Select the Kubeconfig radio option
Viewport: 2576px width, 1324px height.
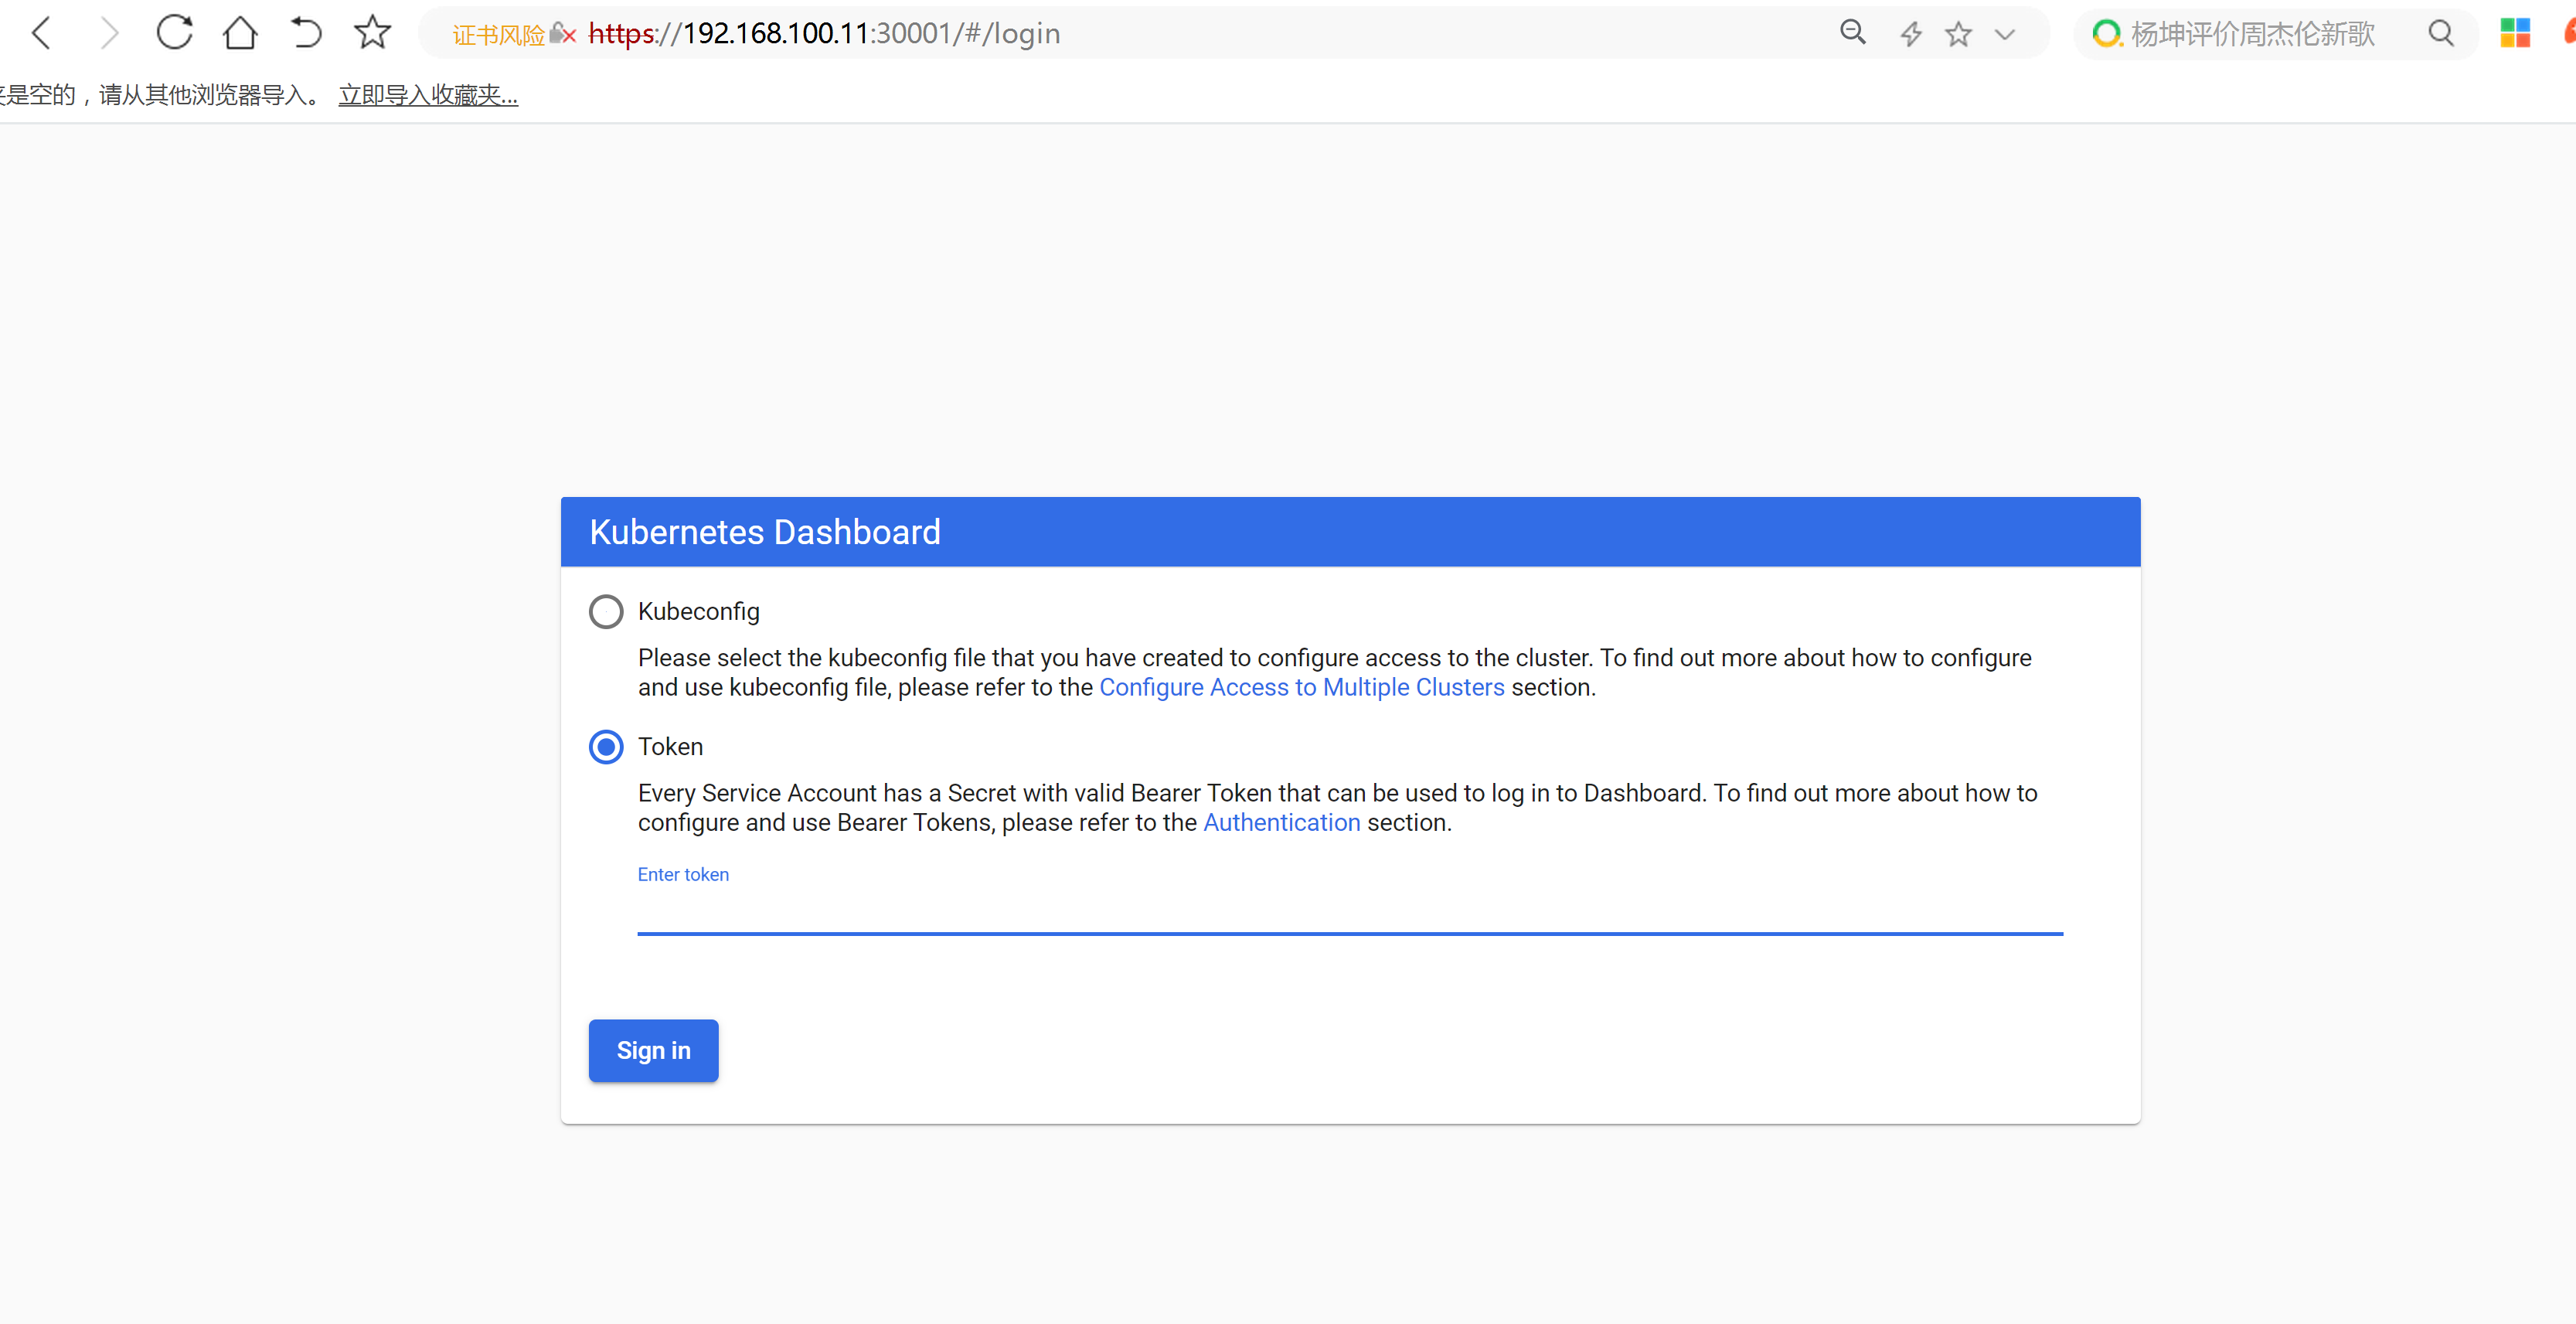(606, 611)
